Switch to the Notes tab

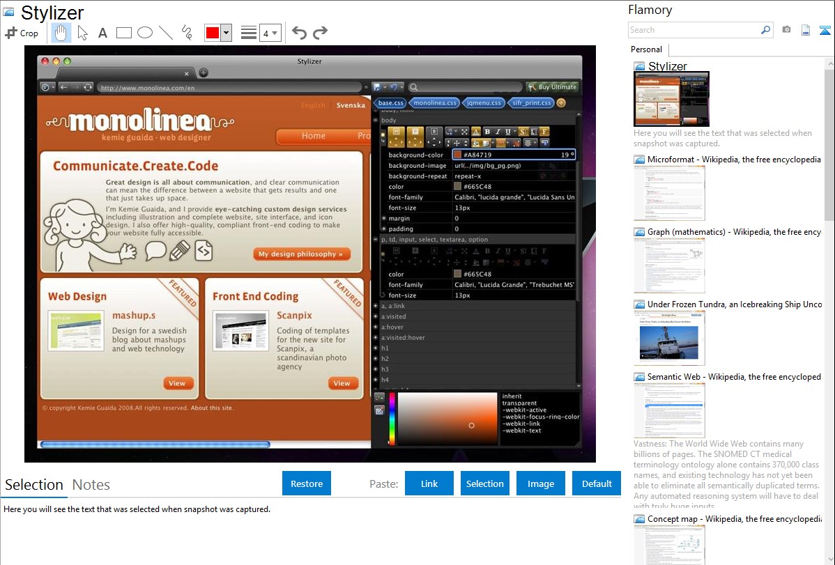coord(91,485)
